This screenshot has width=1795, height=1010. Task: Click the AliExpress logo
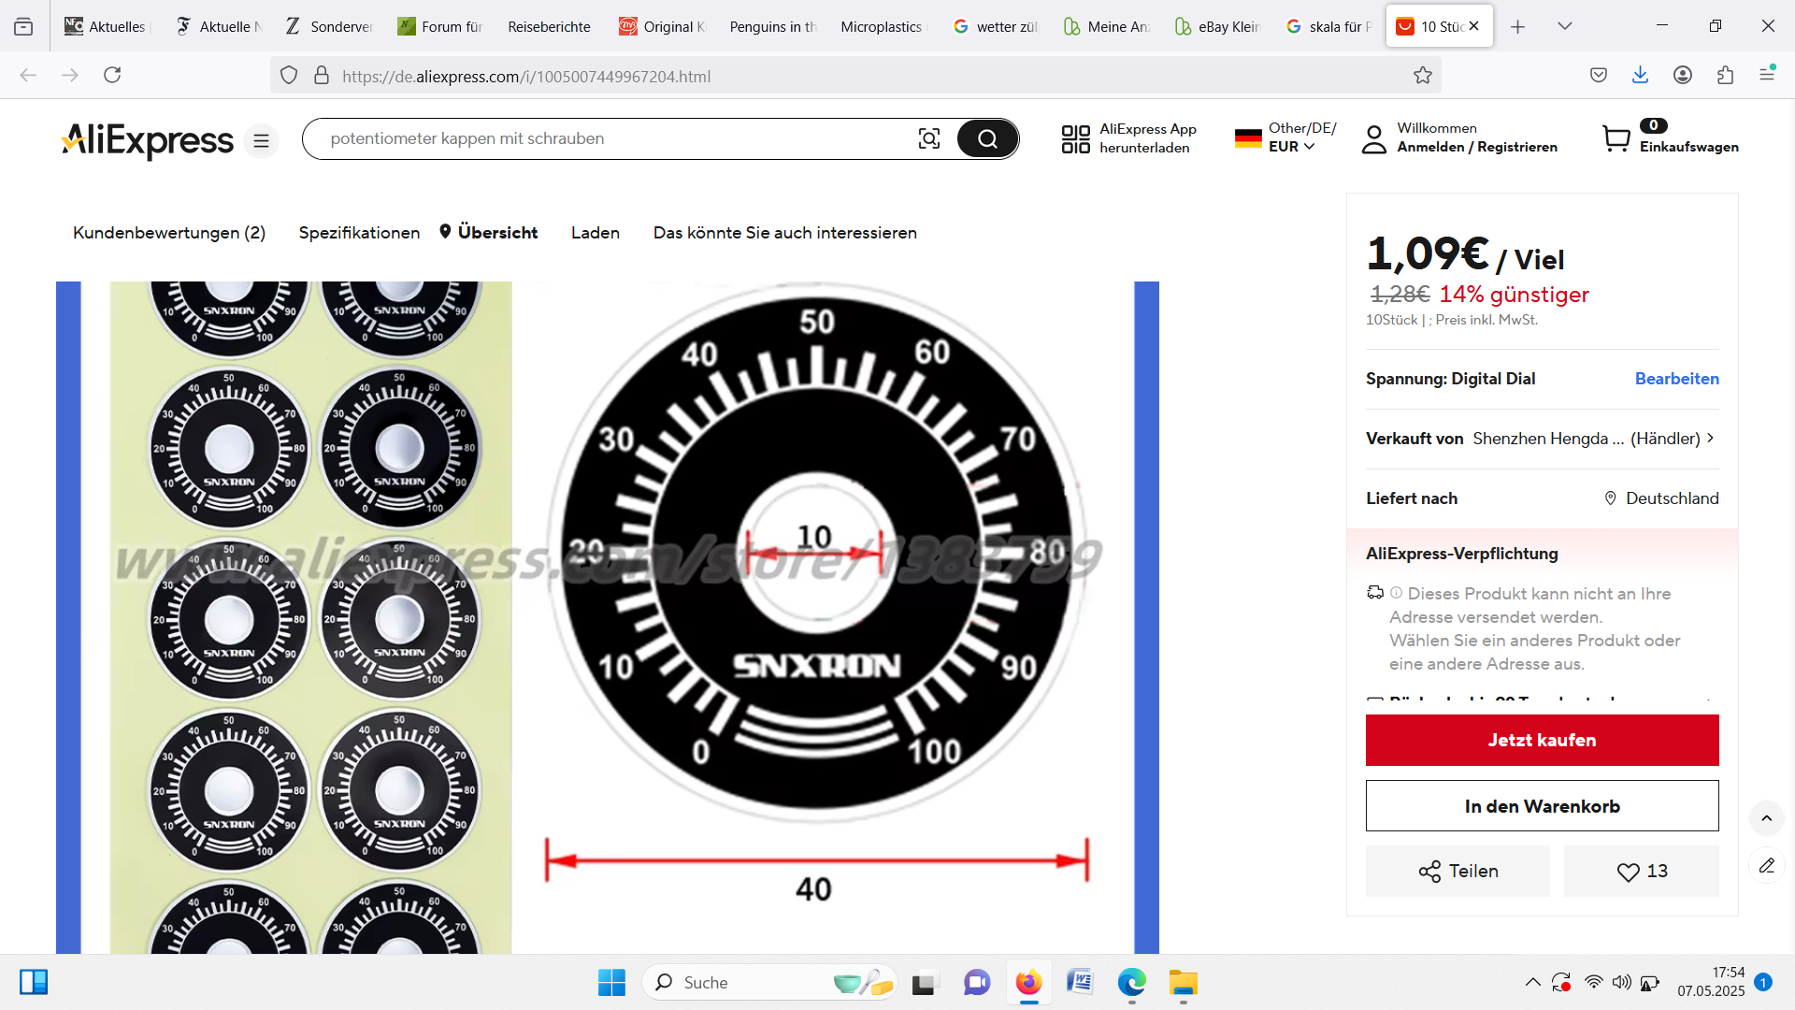pyautogui.click(x=148, y=140)
